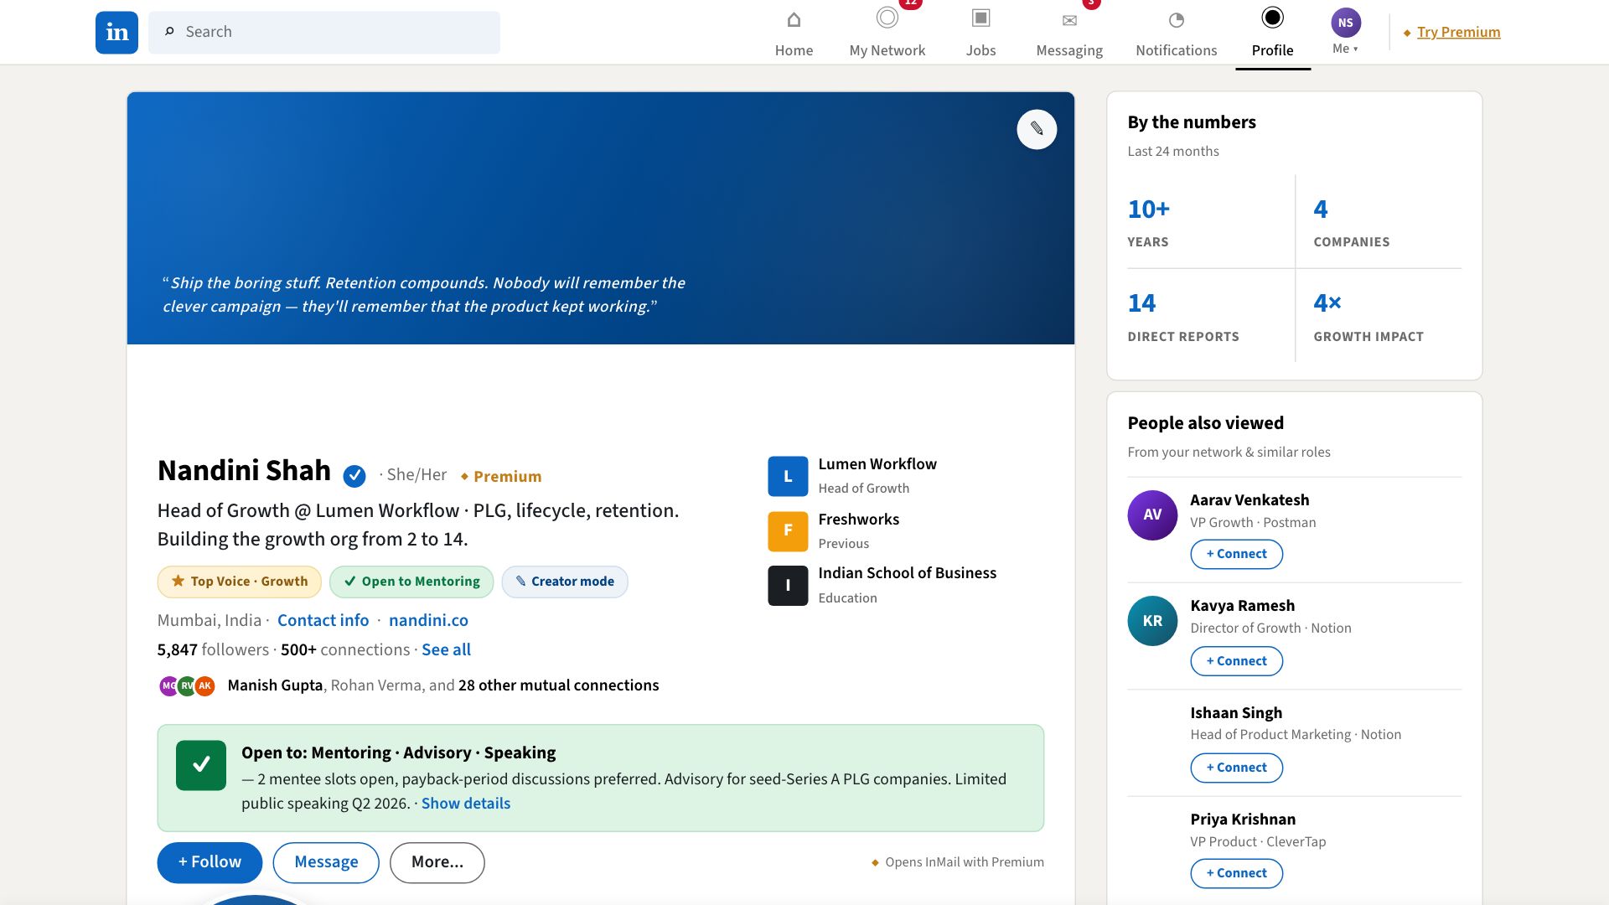Screen dimensions: 1609x905
Task: Click the Profile nav label
Action: click(x=1272, y=50)
